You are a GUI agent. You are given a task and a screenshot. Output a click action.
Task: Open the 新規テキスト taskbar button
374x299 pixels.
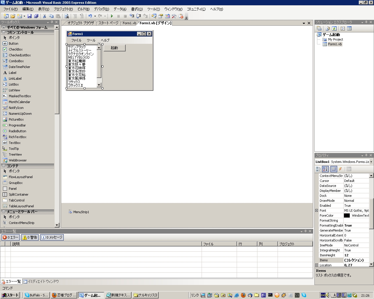tap(118, 295)
